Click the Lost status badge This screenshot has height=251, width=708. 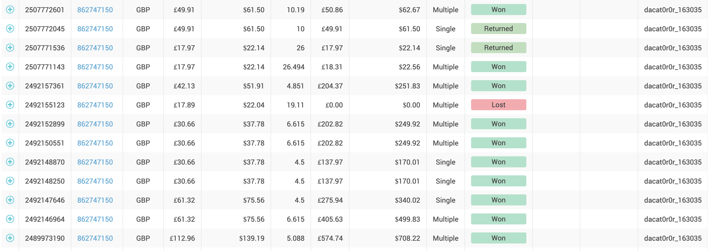pyautogui.click(x=498, y=105)
